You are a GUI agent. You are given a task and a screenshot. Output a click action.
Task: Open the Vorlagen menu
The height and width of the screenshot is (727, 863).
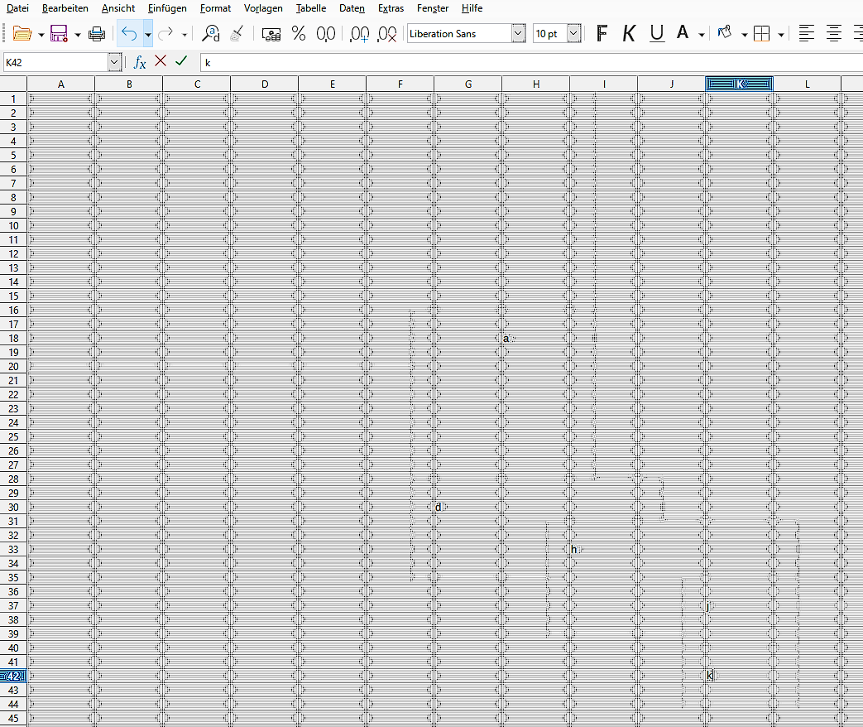[263, 8]
